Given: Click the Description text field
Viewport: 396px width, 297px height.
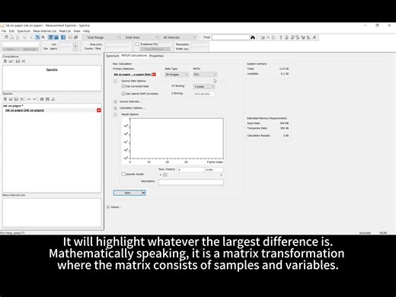Looking at the screenshot, I should click(x=191, y=182).
